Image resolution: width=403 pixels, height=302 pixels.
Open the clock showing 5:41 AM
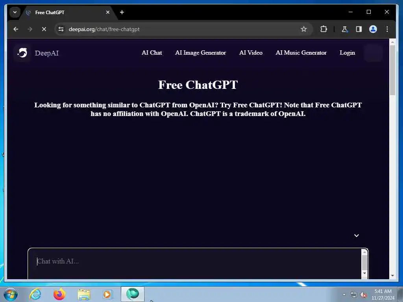tap(383, 295)
